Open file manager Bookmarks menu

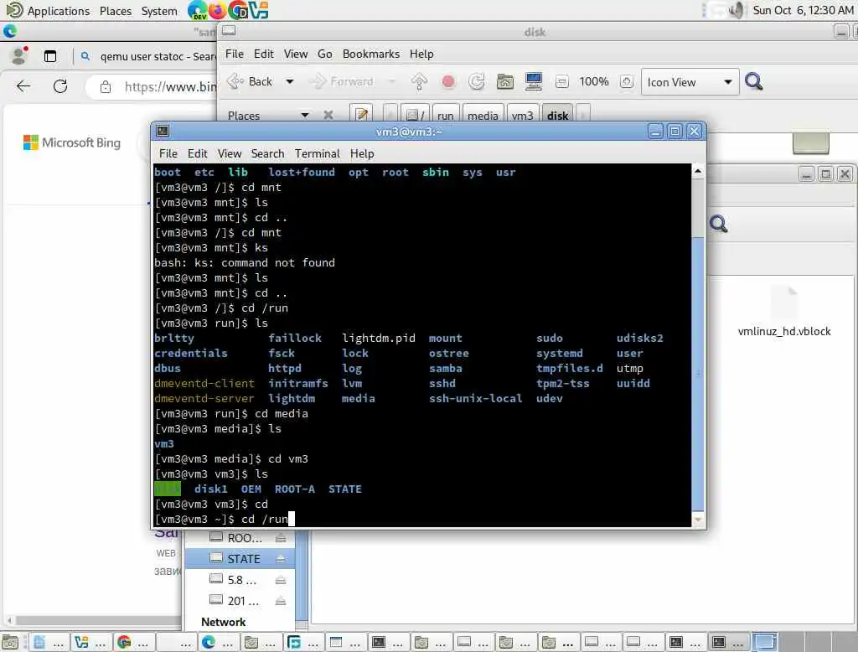click(371, 54)
